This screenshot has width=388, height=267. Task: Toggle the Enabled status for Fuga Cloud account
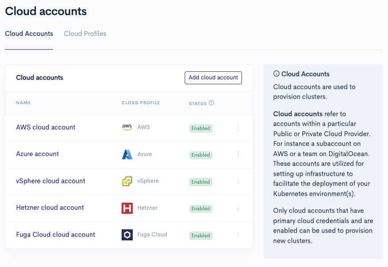tap(200, 235)
